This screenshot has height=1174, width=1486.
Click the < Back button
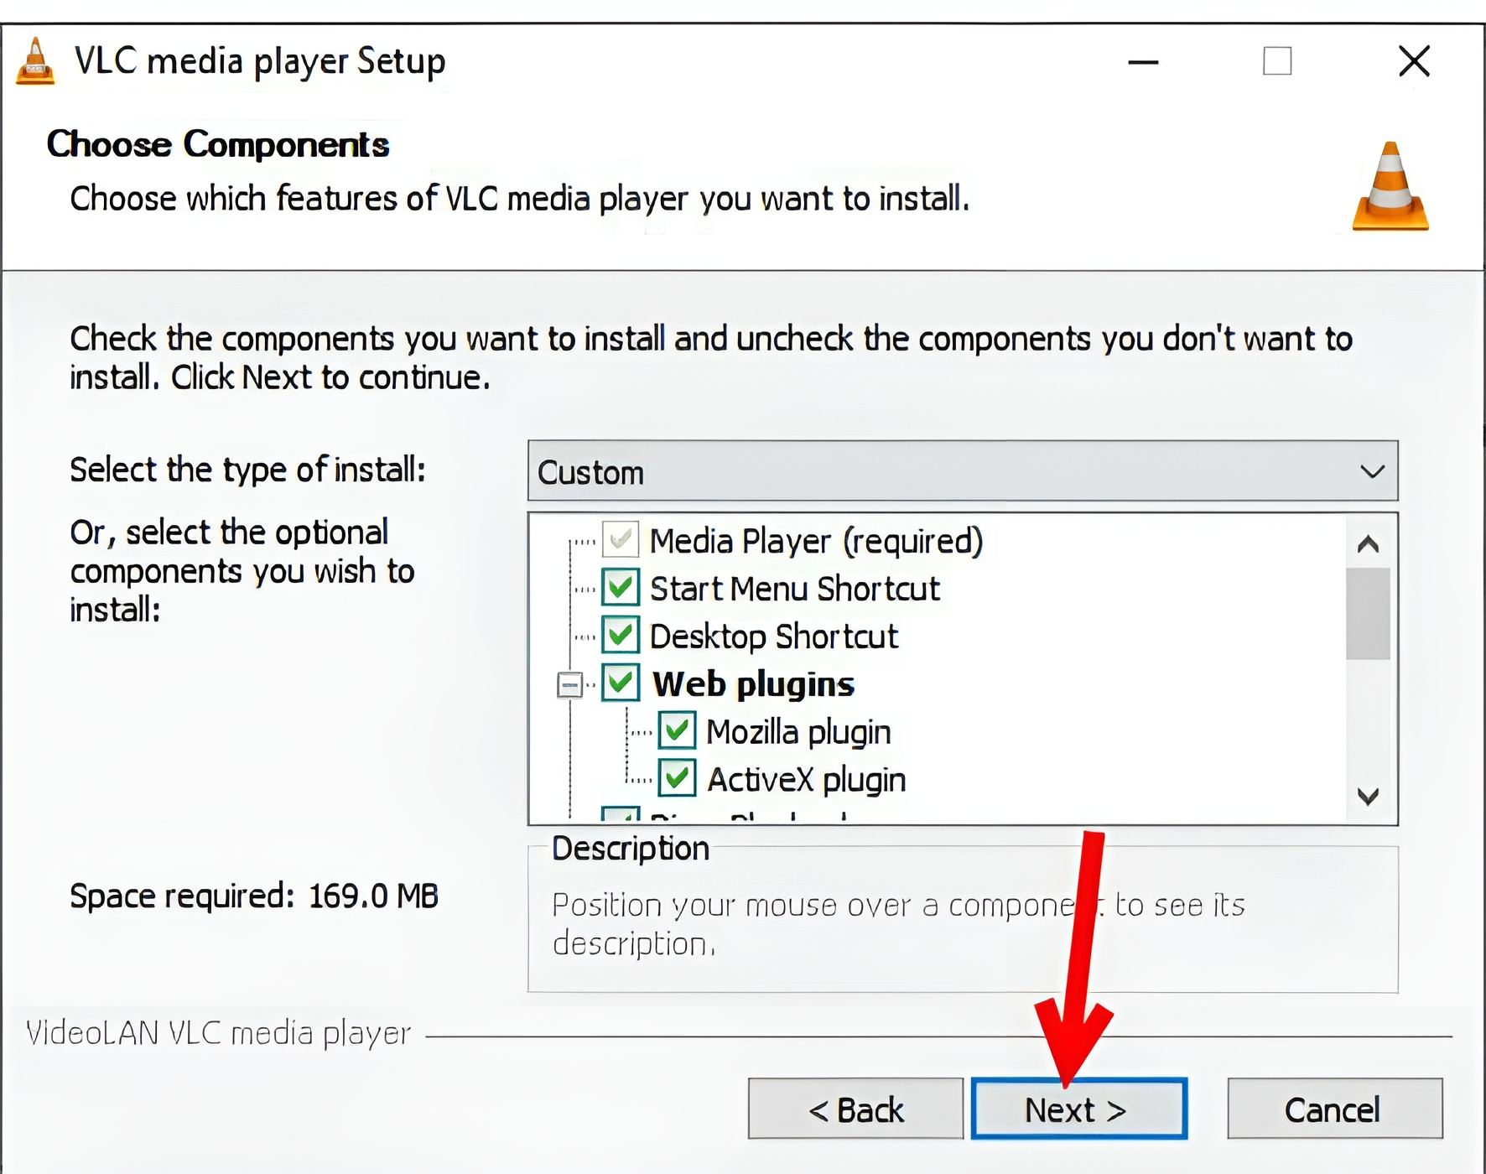(855, 1109)
